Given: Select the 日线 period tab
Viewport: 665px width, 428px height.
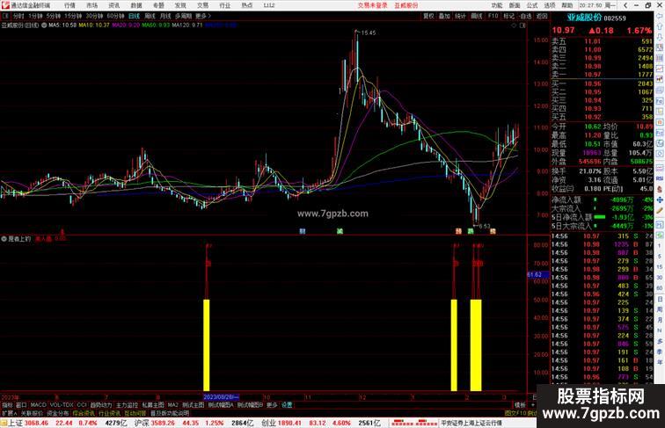Looking at the screenshot, I should click(134, 16).
